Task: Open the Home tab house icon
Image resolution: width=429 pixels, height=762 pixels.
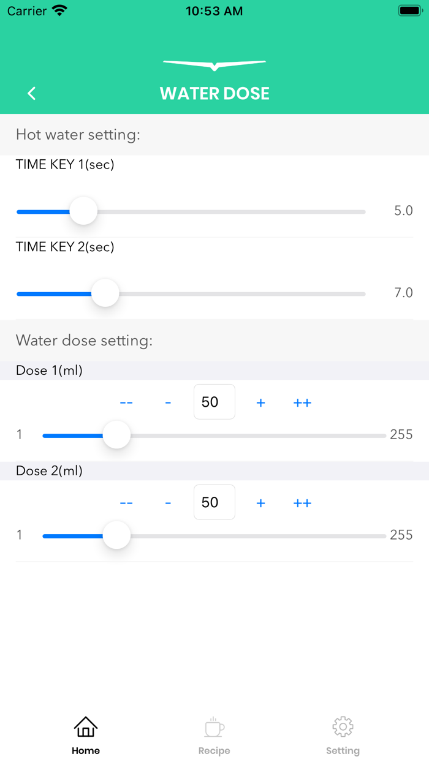Action: (x=86, y=727)
